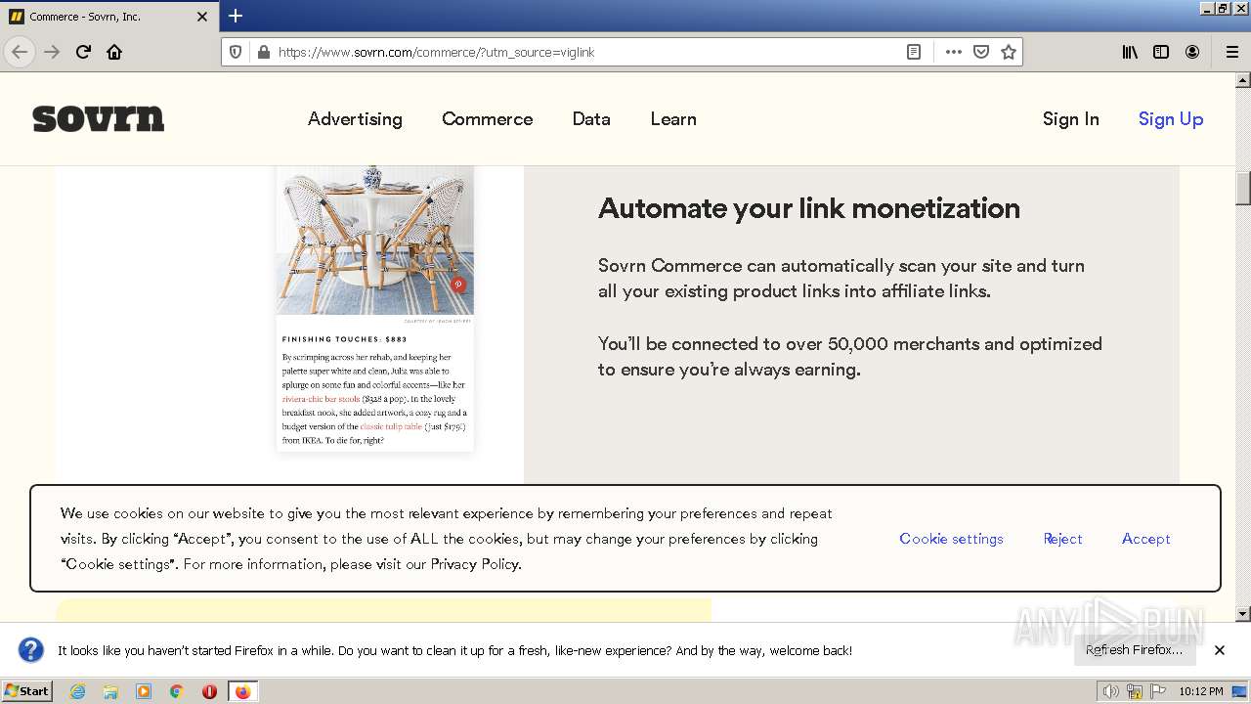Open the Data nav menu

[591, 118]
